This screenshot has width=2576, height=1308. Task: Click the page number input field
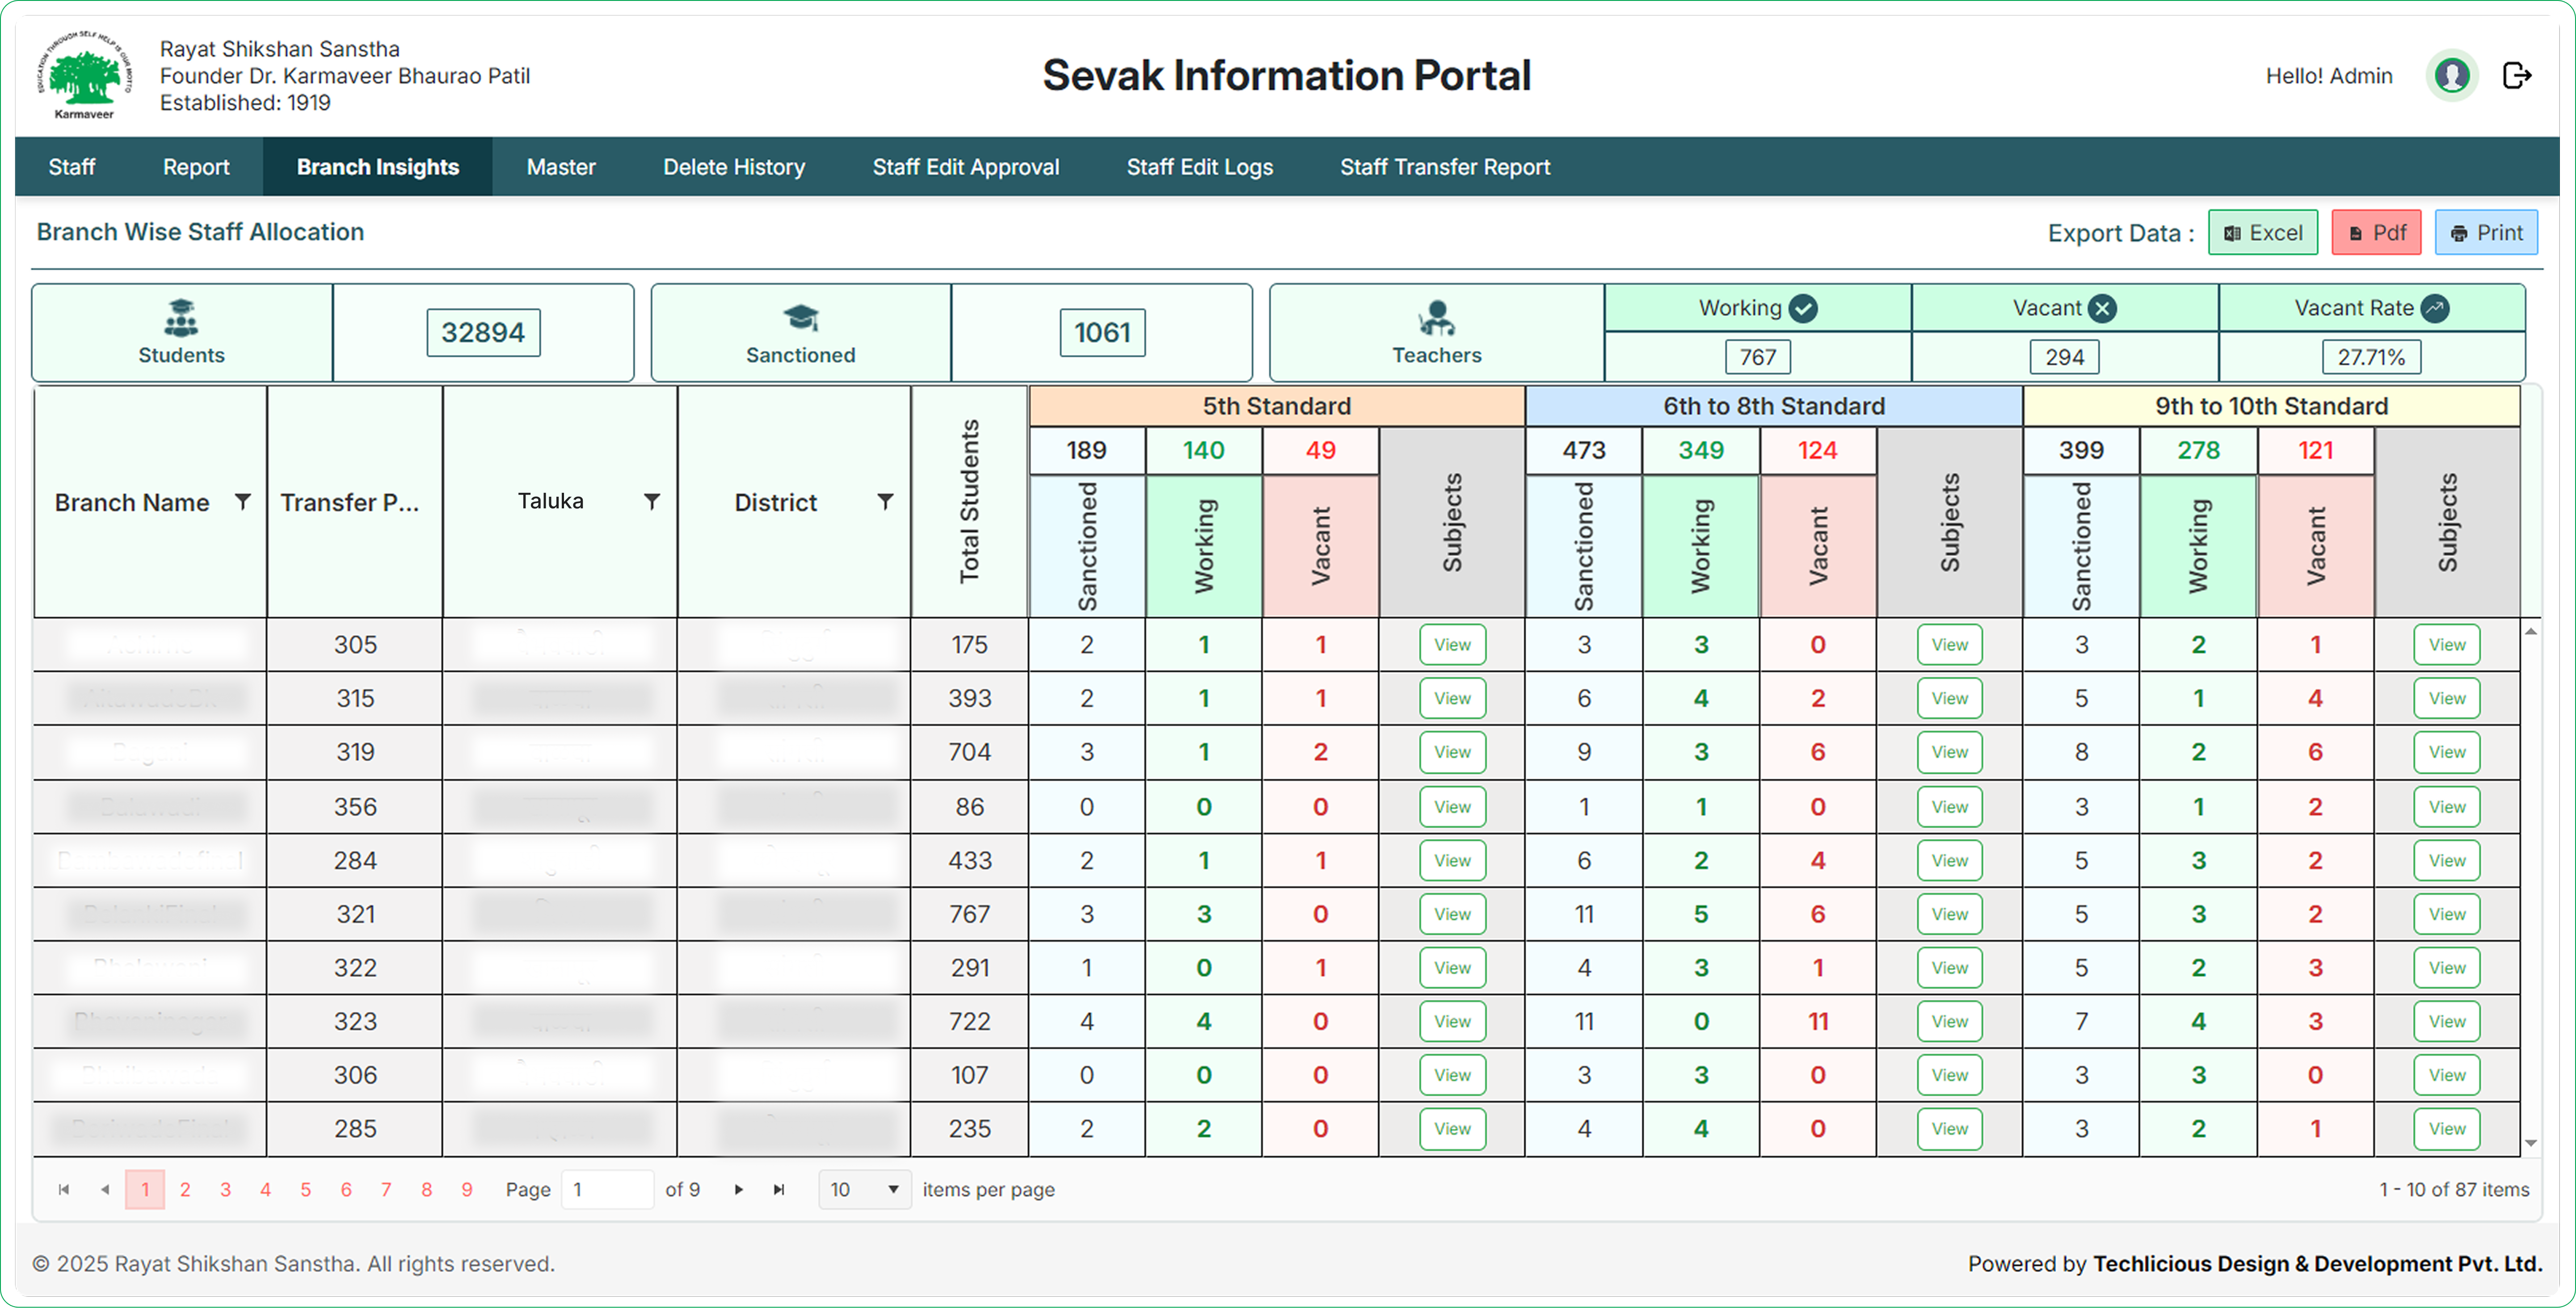[x=608, y=1189]
